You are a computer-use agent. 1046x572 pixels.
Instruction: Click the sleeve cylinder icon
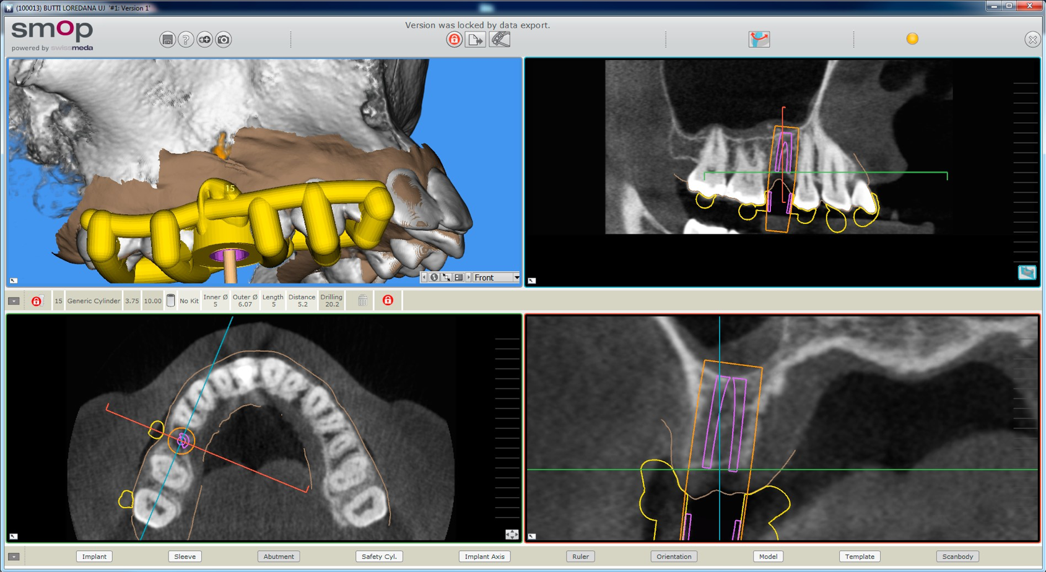170,301
